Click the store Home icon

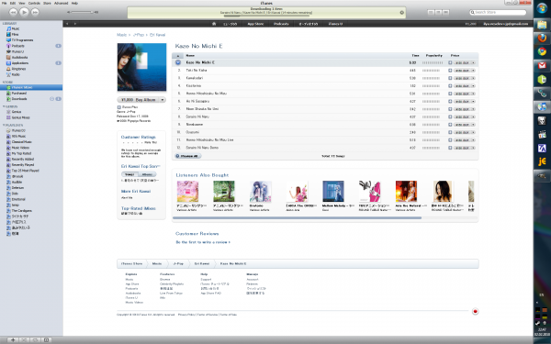[x=214, y=24]
